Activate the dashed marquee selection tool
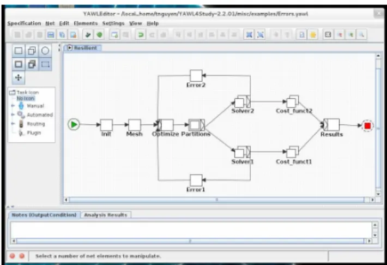 click(45, 64)
